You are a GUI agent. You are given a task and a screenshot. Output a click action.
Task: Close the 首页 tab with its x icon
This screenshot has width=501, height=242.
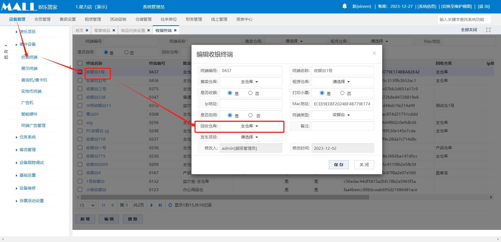87,30
